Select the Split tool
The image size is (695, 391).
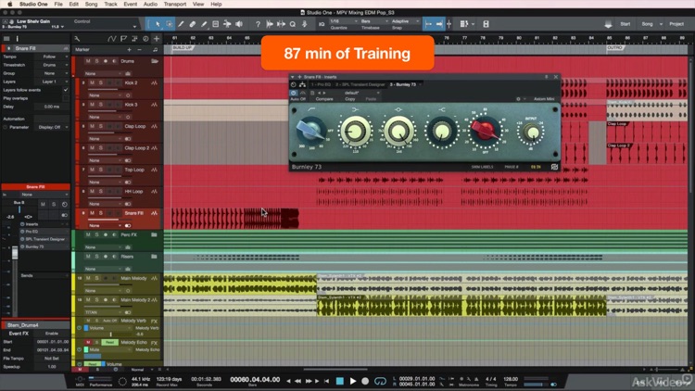(181, 24)
